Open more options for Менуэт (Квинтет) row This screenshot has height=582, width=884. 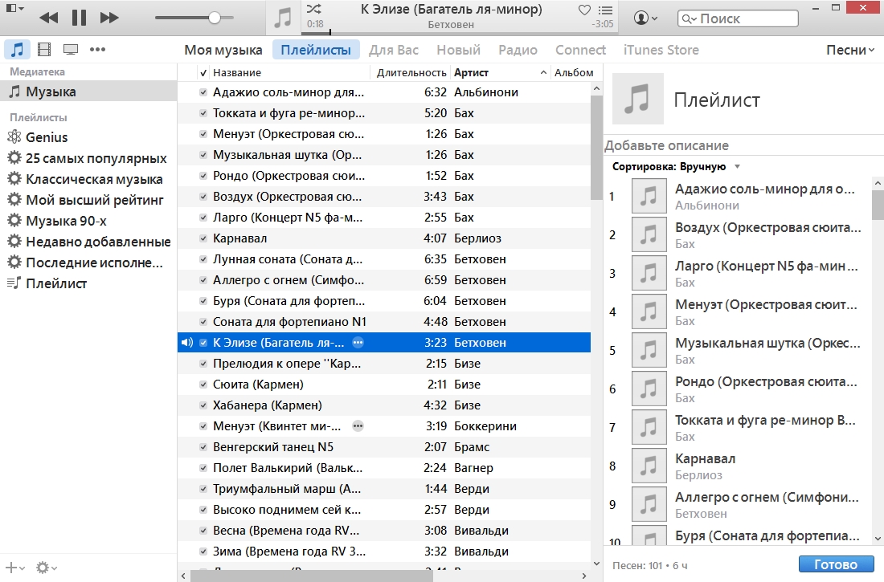click(358, 426)
